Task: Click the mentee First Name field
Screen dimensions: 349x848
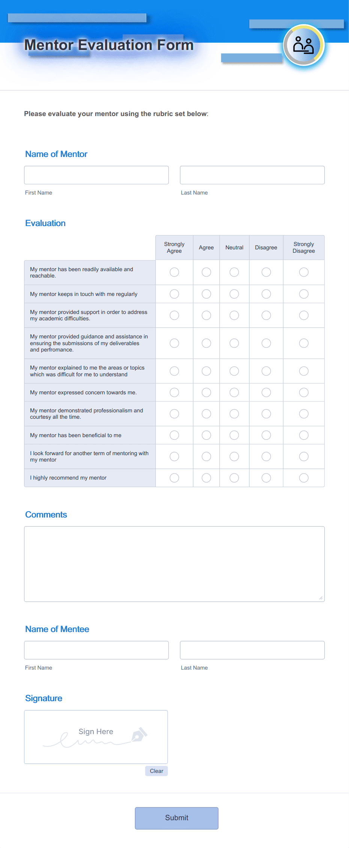Action: tap(96, 650)
